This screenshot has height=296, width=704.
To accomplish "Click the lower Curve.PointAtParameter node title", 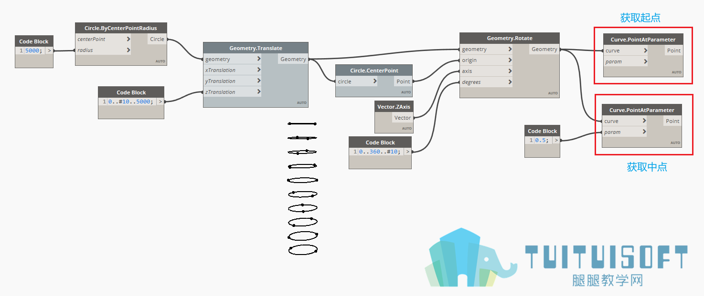I will [641, 110].
